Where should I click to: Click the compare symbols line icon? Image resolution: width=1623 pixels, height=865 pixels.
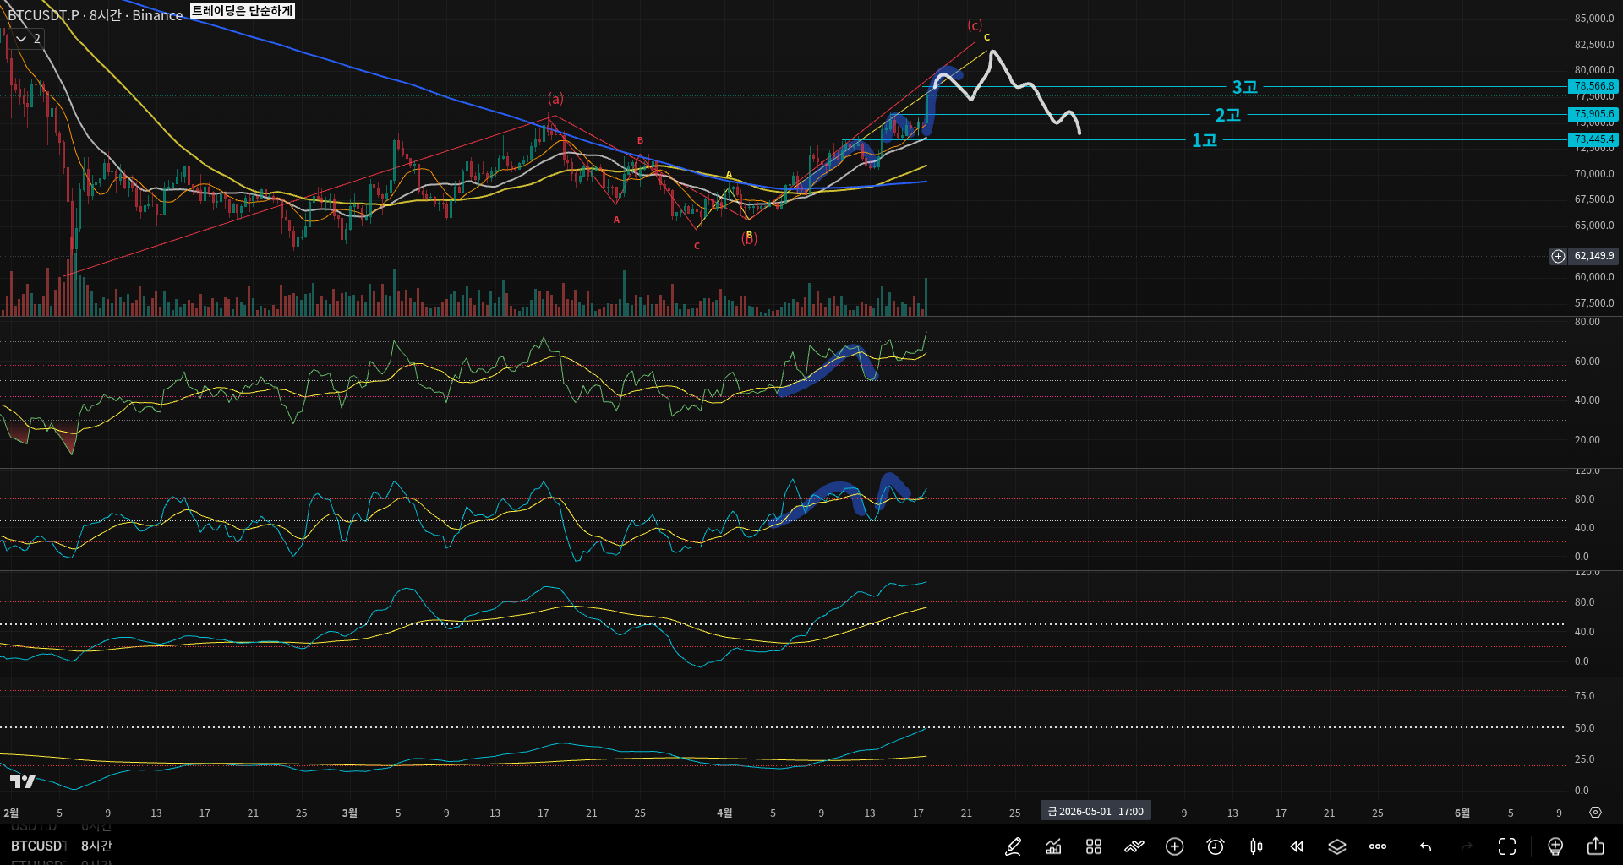(1134, 846)
